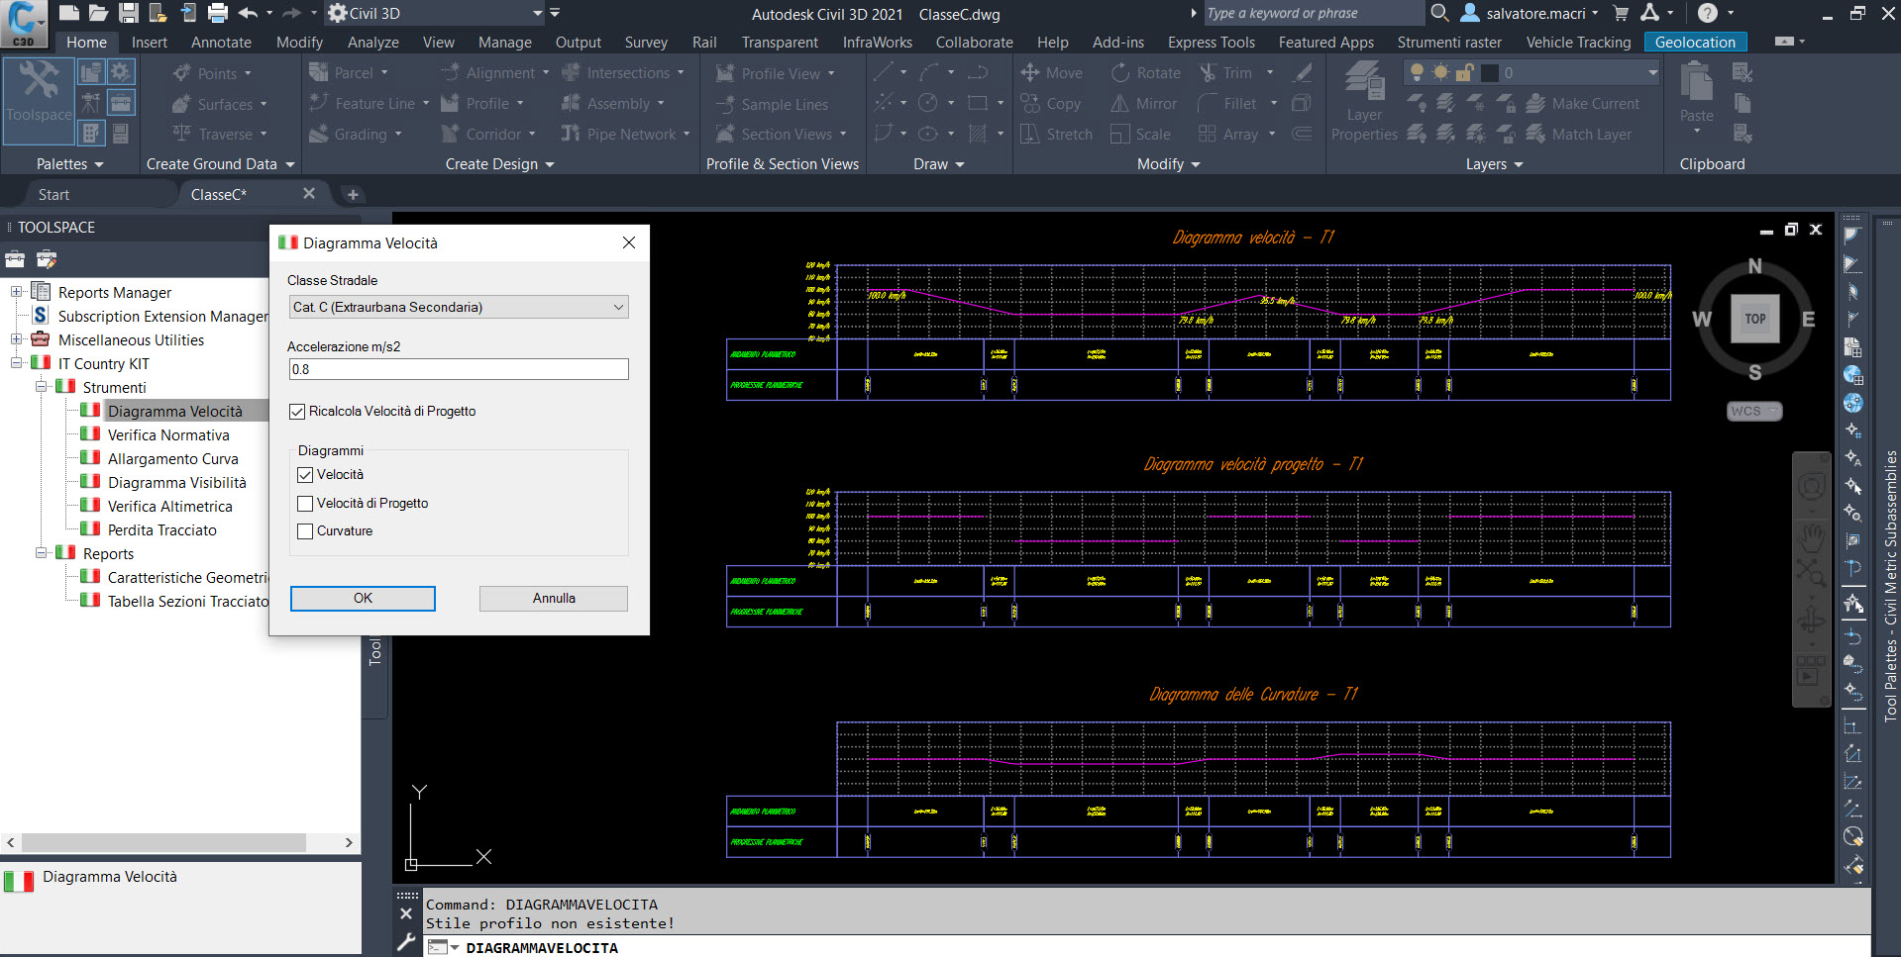This screenshot has height=957, width=1901.
Task: Click the search magnifier icon
Action: coord(1440,13)
